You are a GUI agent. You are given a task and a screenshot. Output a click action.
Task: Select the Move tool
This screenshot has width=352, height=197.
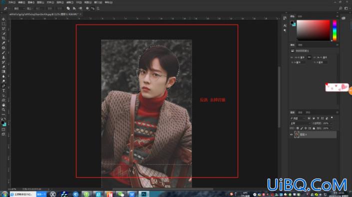[3, 19]
